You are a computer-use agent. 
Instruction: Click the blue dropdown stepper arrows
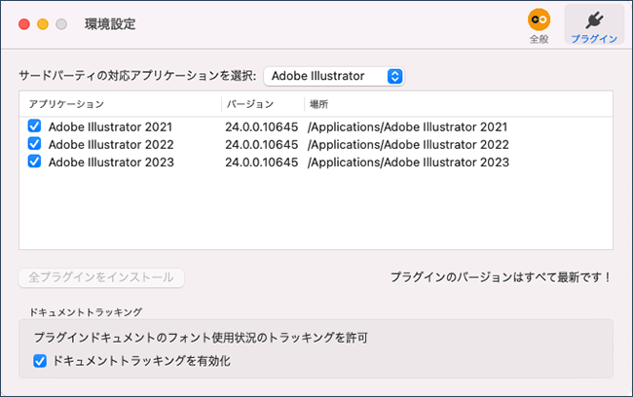pos(394,76)
